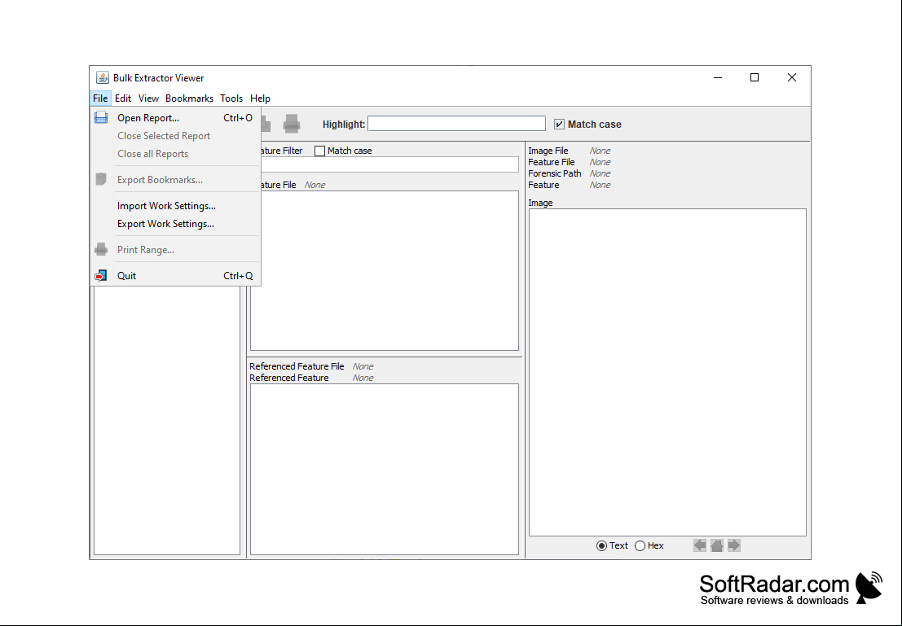
Task: Minimize the Bulk Extractor Viewer window
Action: 717,77
